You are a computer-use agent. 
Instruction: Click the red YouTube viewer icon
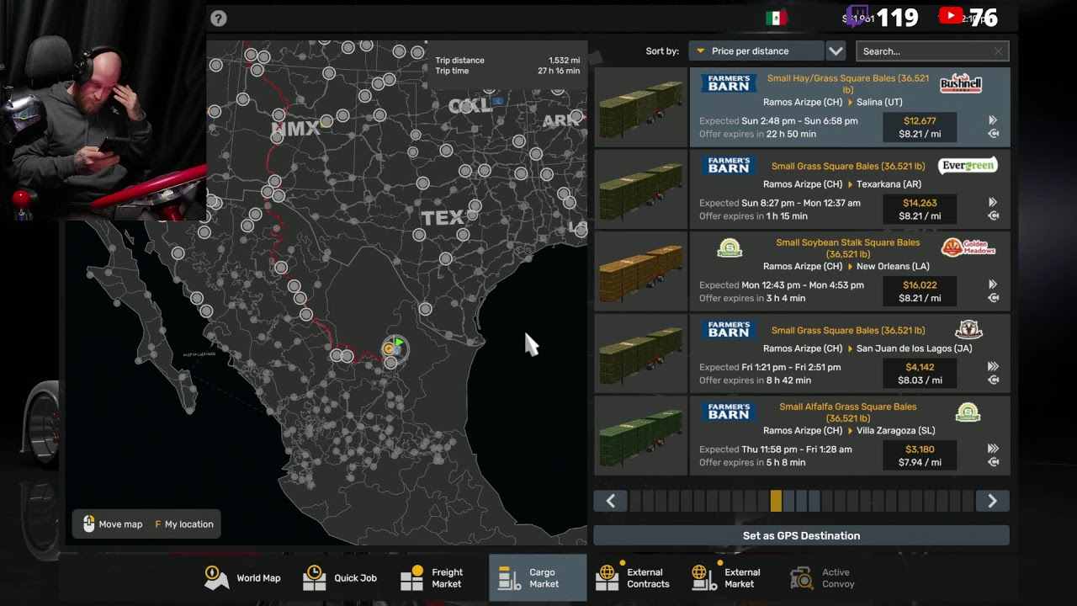tap(951, 16)
